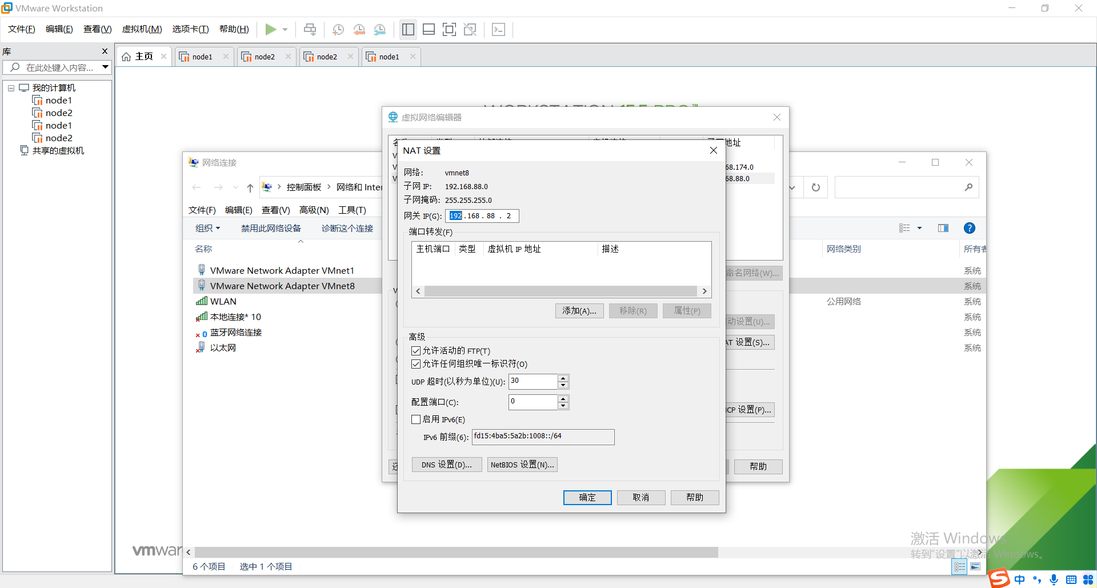Move the port forwarding table scrollbar left
1097x588 pixels.
click(418, 291)
